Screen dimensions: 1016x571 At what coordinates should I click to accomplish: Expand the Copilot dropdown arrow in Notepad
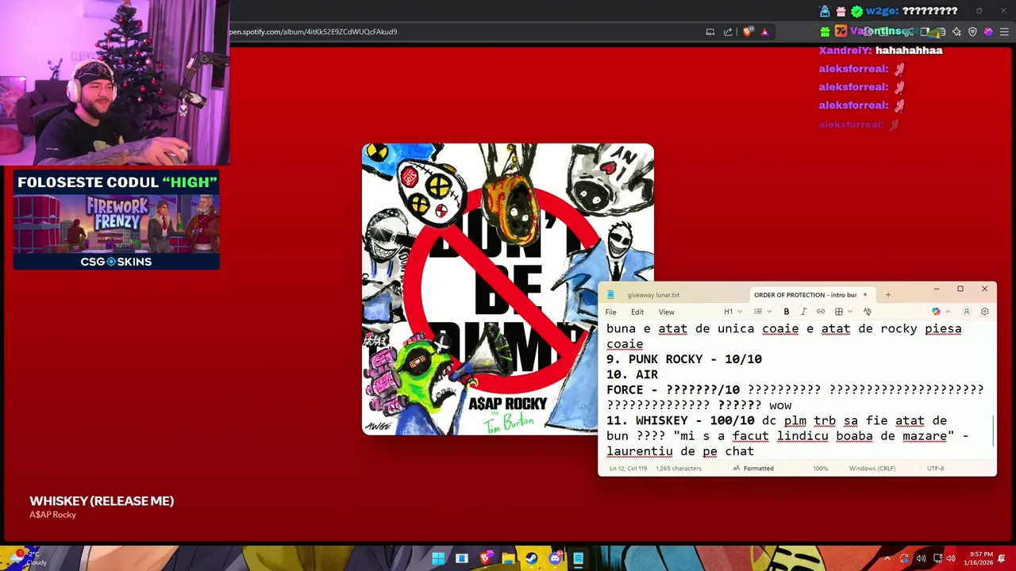point(948,312)
